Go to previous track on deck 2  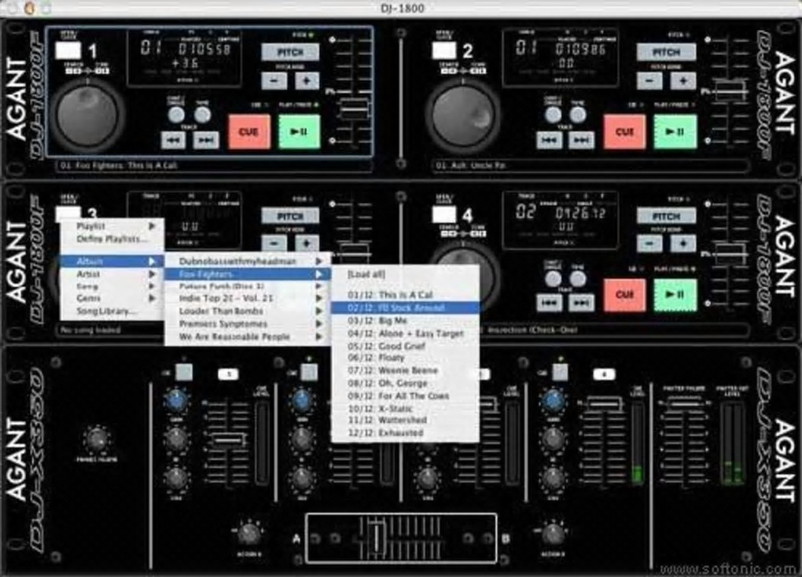[549, 140]
